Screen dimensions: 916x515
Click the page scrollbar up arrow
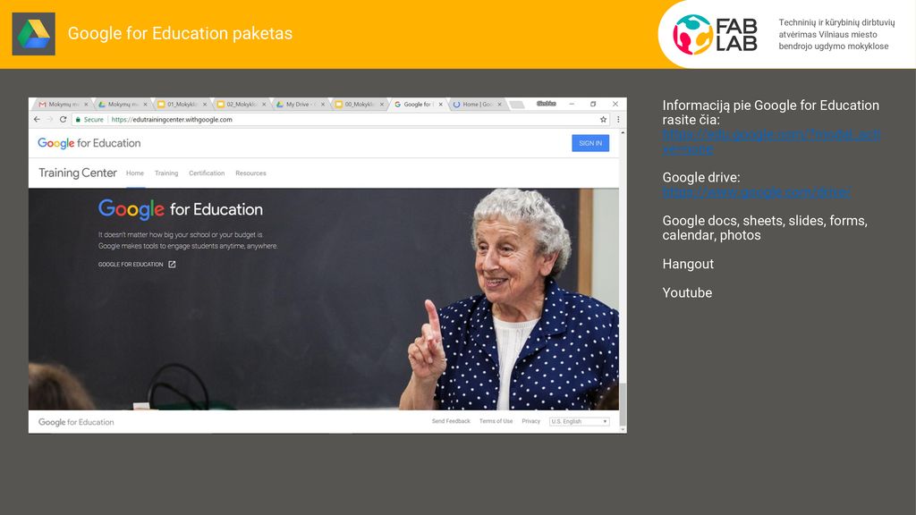click(x=623, y=132)
